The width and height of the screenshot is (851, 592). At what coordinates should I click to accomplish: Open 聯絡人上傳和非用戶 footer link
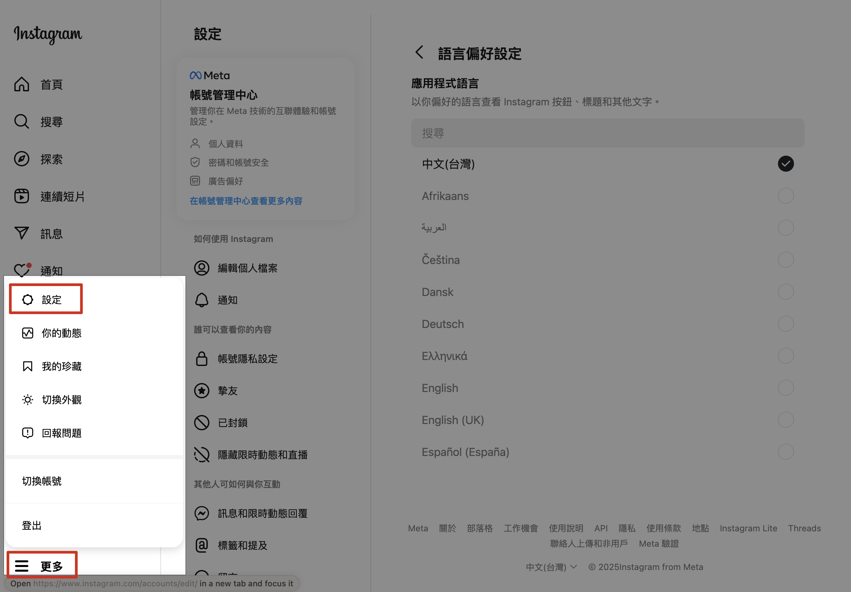[x=589, y=543]
